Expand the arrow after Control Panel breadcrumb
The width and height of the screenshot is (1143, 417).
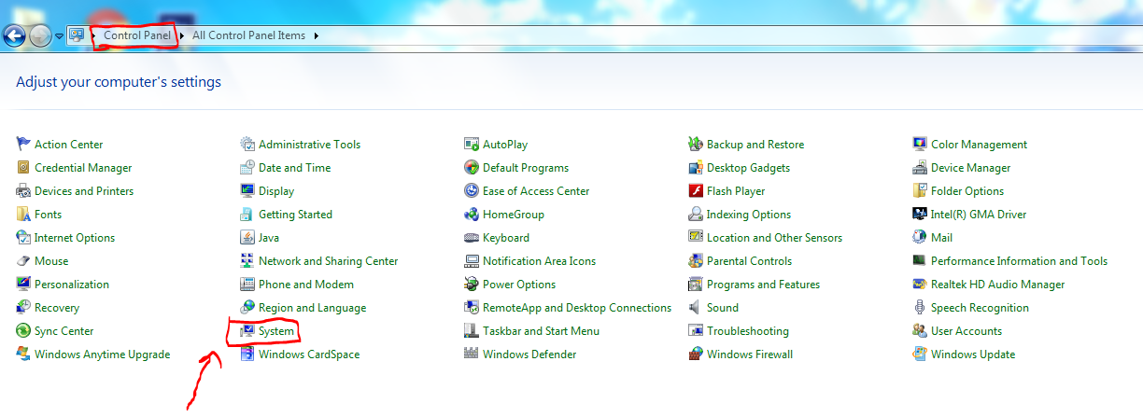pyautogui.click(x=181, y=35)
